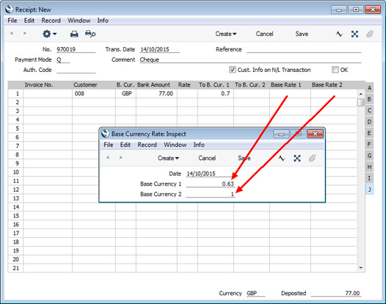
Task: Tick the OK checkbox
Action: click(335, 70)
